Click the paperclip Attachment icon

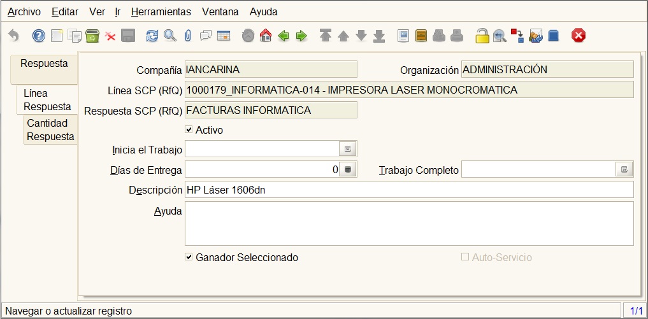[188, 36]
